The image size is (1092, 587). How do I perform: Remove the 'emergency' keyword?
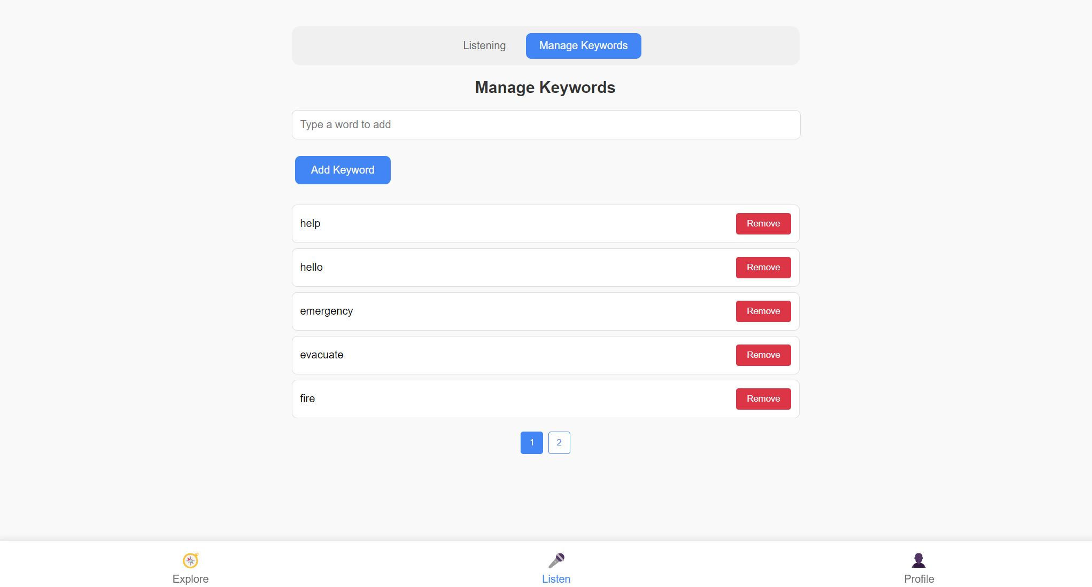763,311
